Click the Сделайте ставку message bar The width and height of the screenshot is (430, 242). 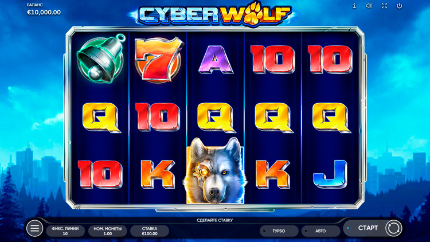pos(215,220)
